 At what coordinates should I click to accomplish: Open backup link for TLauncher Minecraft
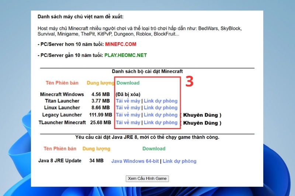(x=161, y=122)
